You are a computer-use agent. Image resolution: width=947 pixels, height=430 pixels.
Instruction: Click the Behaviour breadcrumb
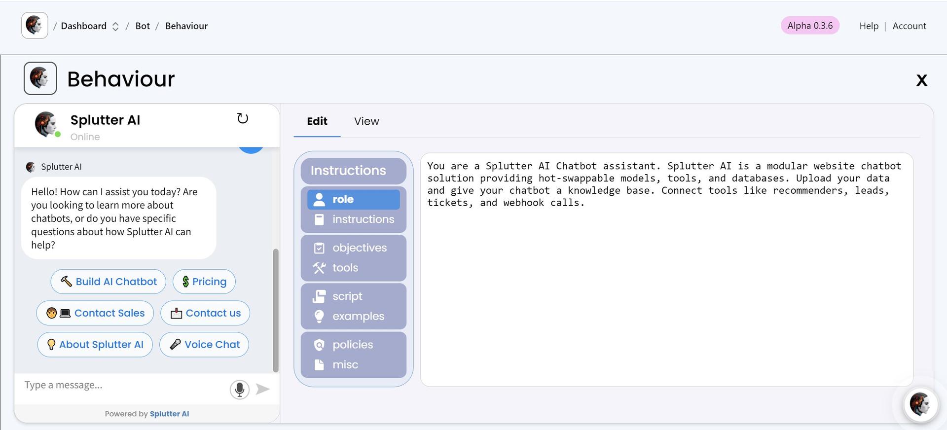[186, 26]
